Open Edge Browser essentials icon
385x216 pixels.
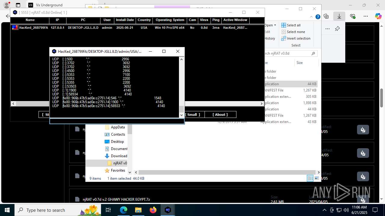tap(353, 16)
